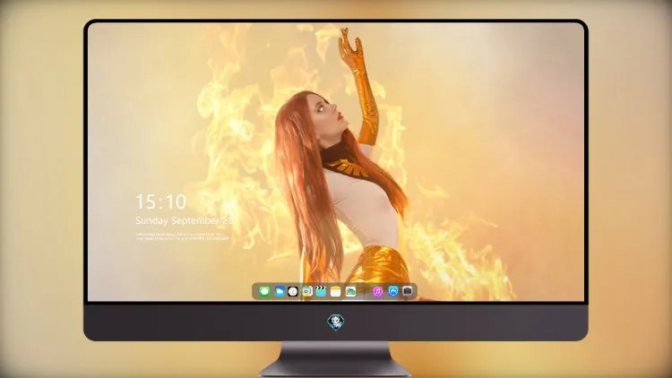
Task: Open the blue App Store icon
Action: (392, 291)
